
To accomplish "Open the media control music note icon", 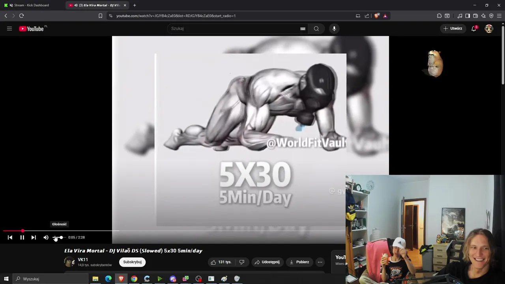I will [460, 16].
